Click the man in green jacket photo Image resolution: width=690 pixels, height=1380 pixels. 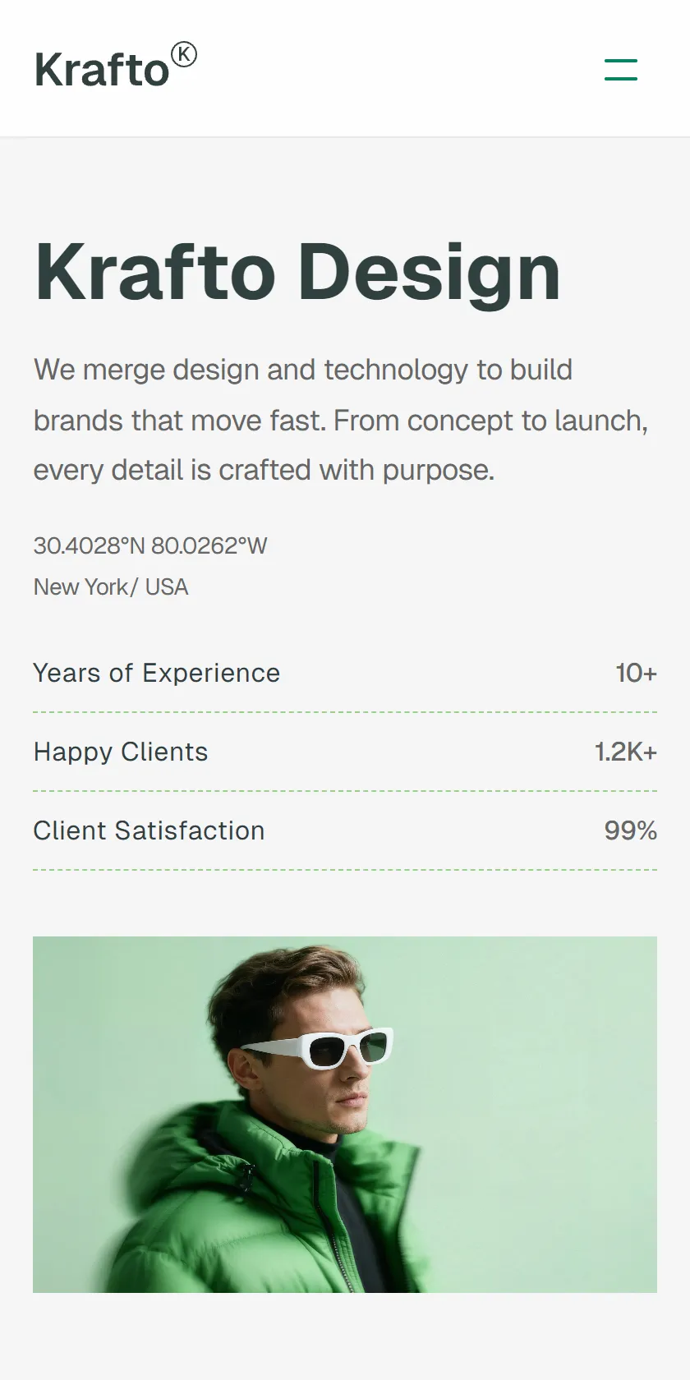[x=345, y=1115]
